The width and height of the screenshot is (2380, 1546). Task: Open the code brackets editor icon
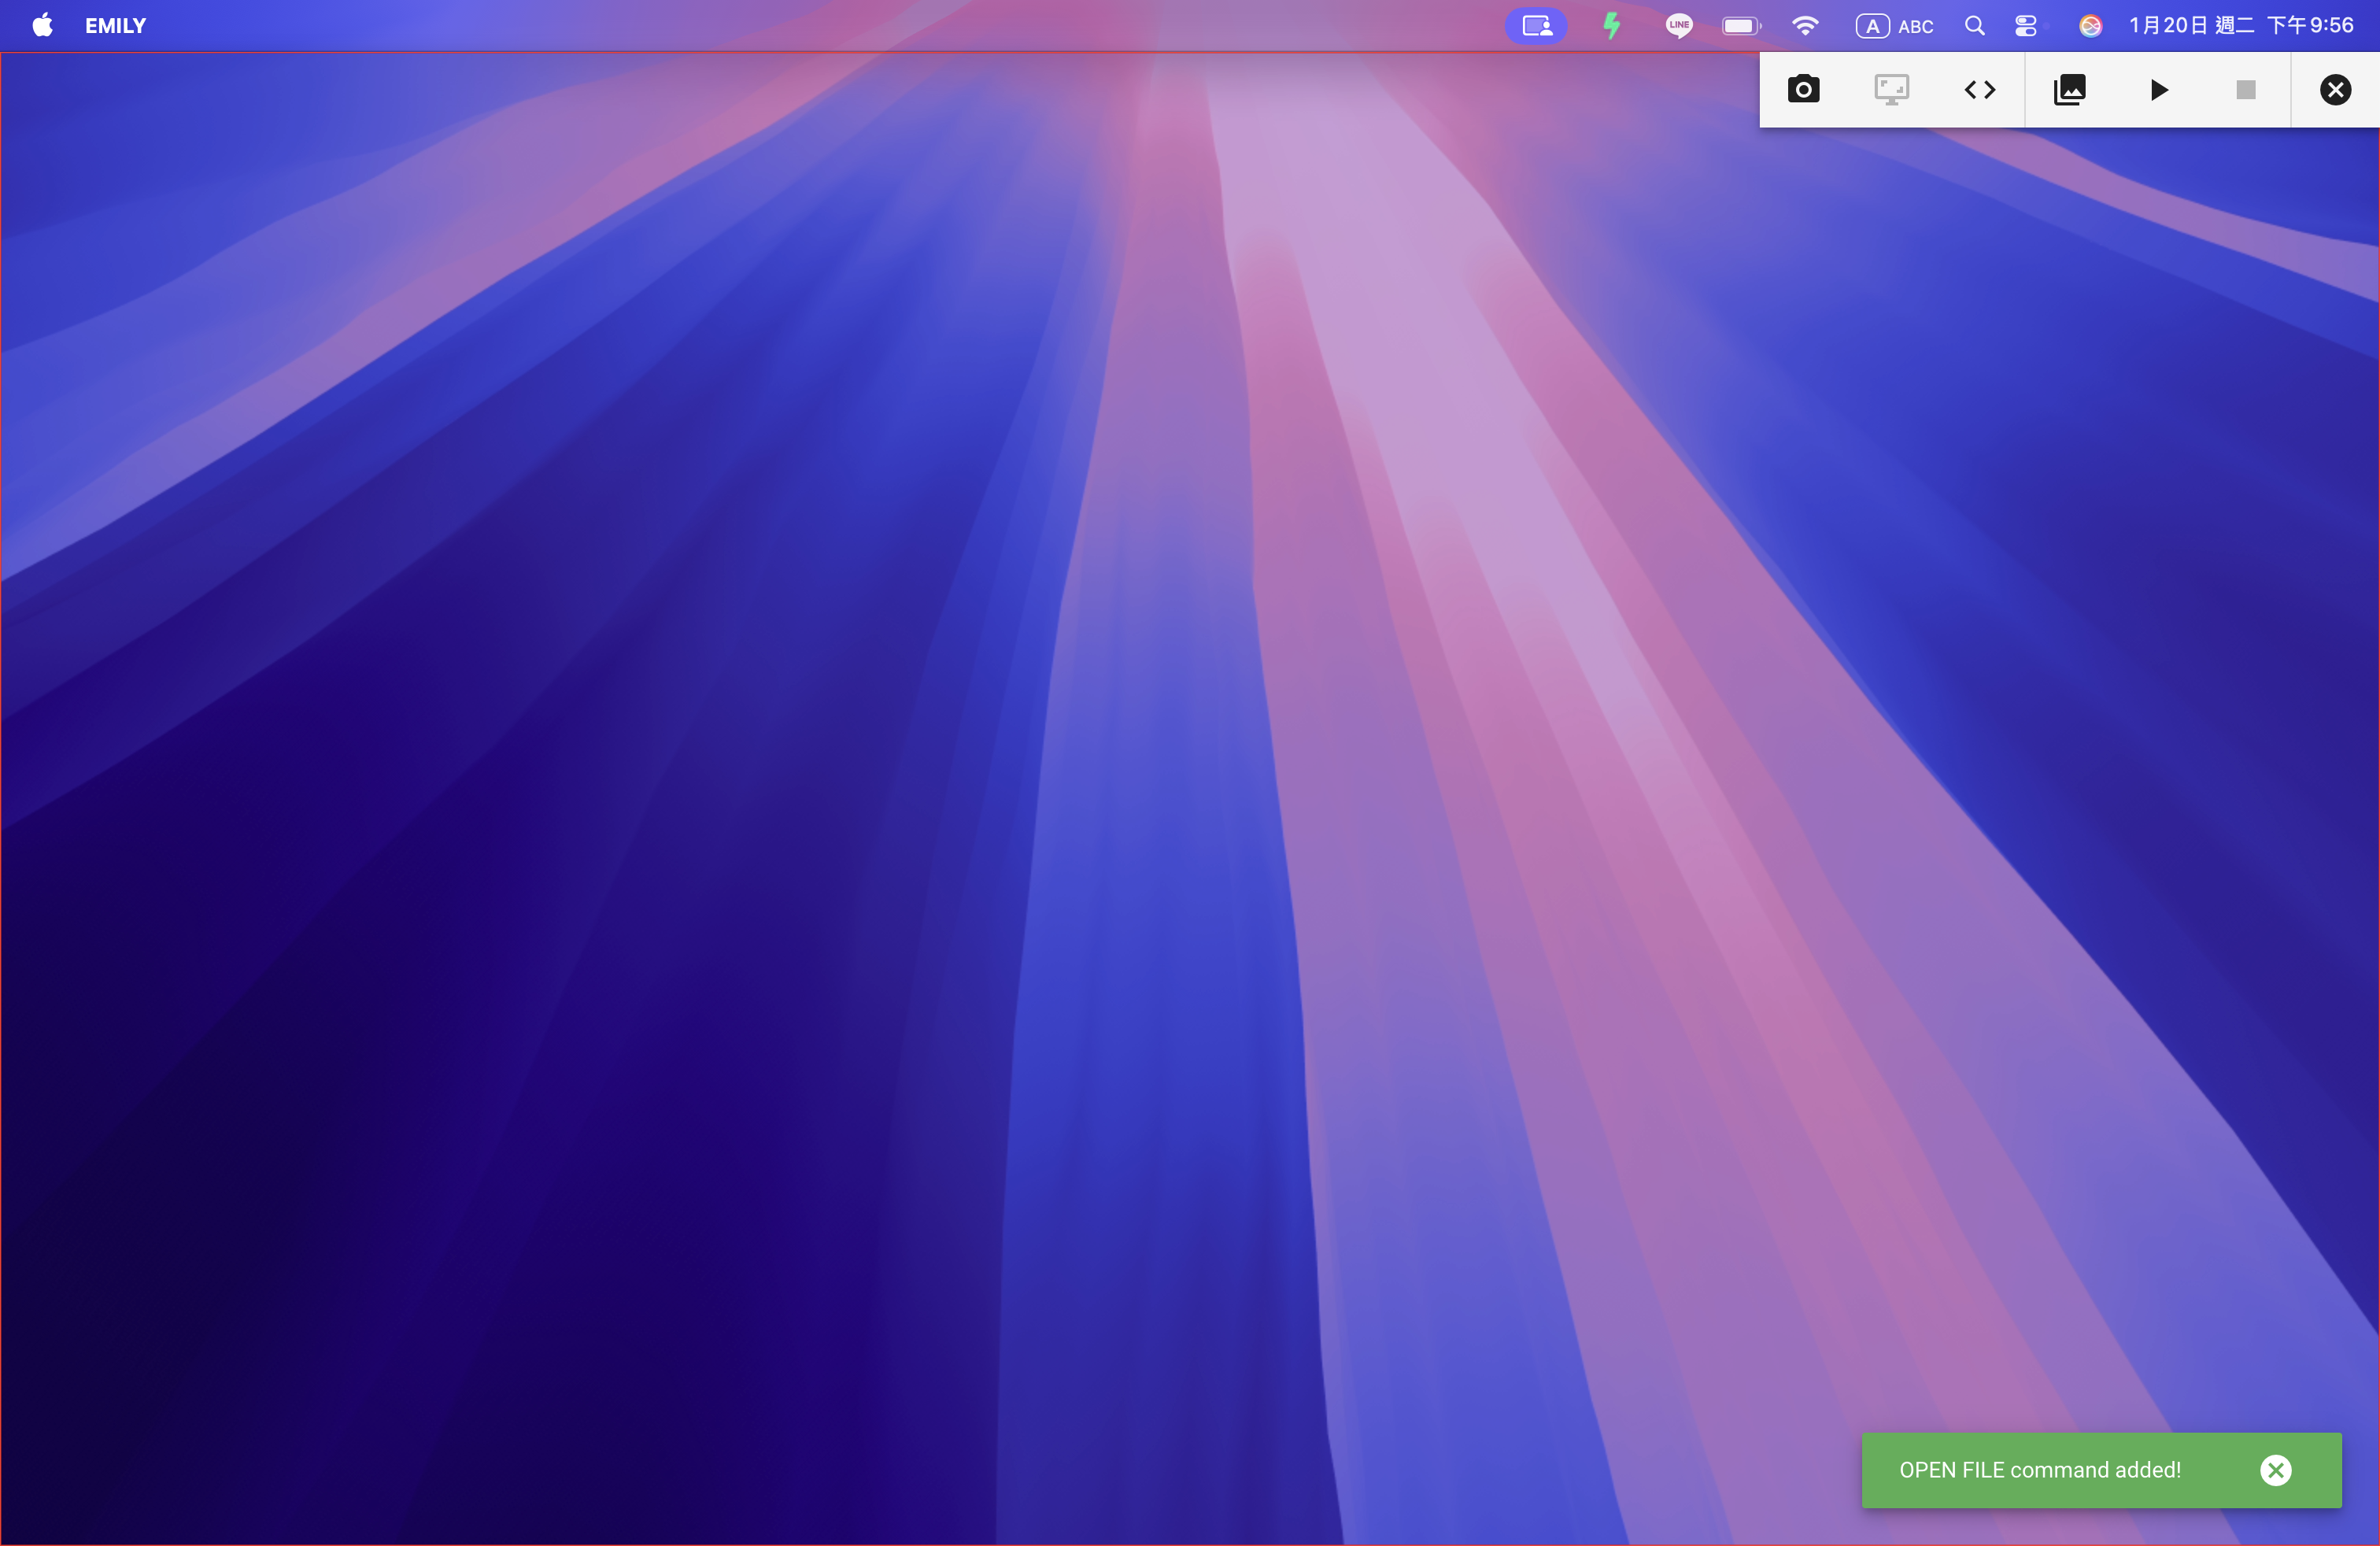[x=1979, y=90]
